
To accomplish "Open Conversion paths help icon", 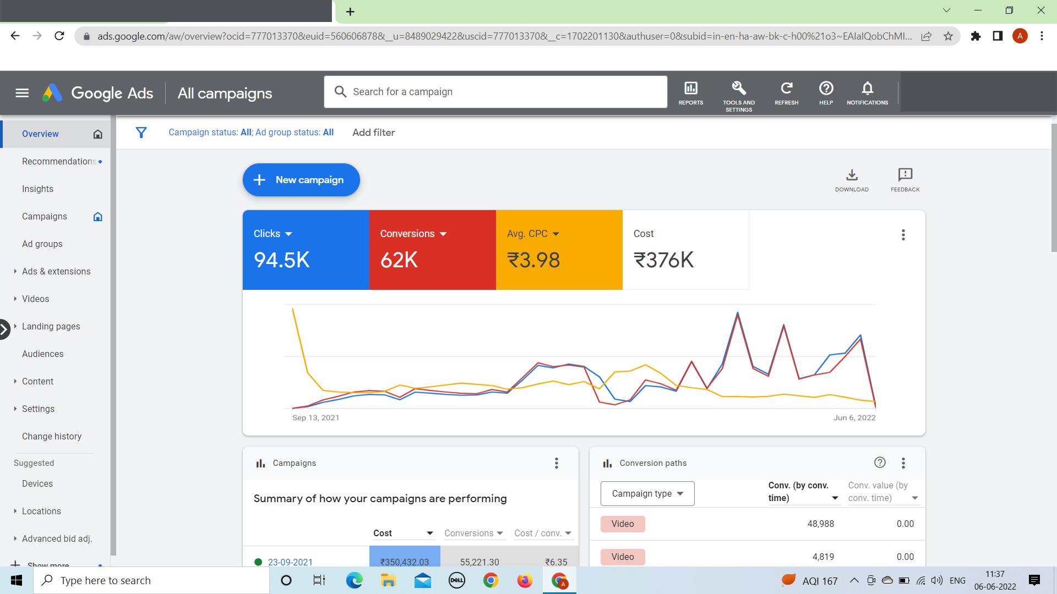I will [880, 463].
